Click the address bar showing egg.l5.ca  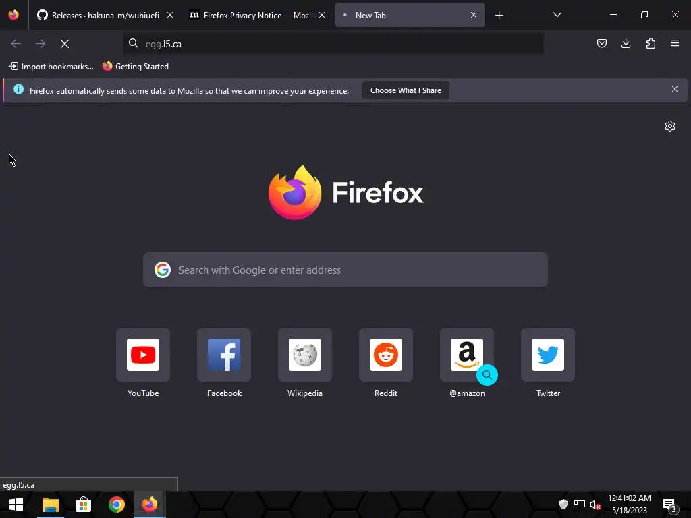pyautogui.click(x=333, y=44)
